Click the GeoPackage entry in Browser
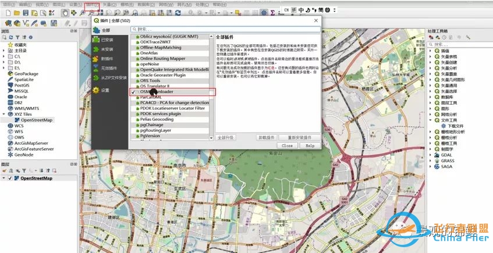Screen dimensions: 493x253 (26, 74)
